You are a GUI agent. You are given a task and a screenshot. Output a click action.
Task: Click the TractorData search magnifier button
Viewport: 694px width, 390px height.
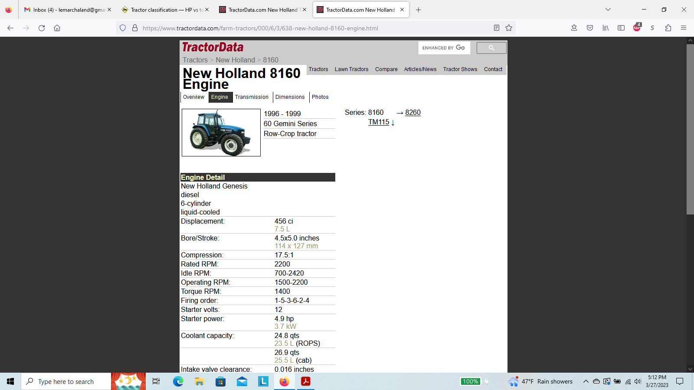click(491, 48)
